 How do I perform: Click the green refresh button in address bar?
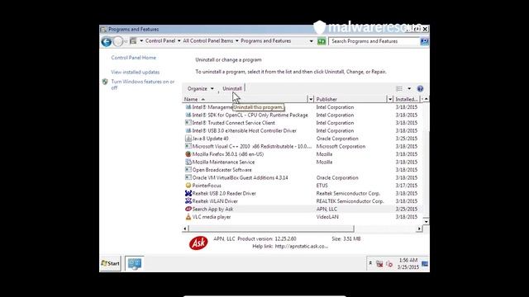(322, 41)
